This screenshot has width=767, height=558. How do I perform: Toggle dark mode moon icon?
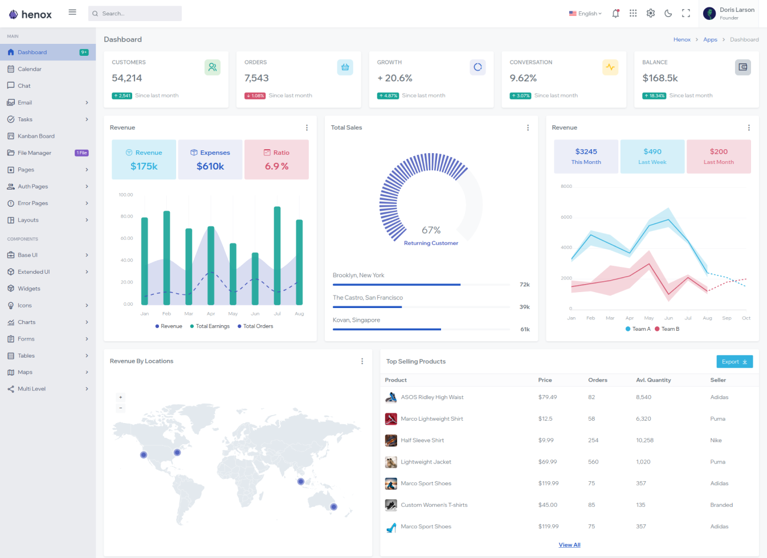[x=668, y=13]
